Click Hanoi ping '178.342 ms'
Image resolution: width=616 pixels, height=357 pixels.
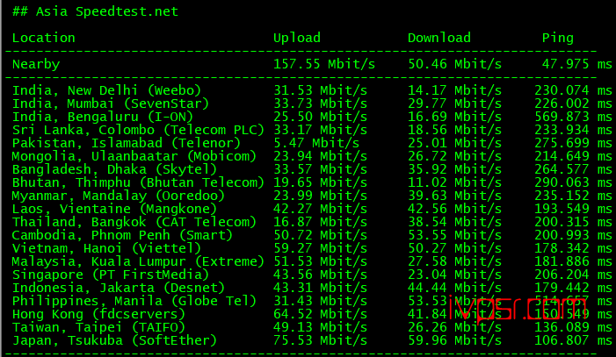[x=573, y=248]
